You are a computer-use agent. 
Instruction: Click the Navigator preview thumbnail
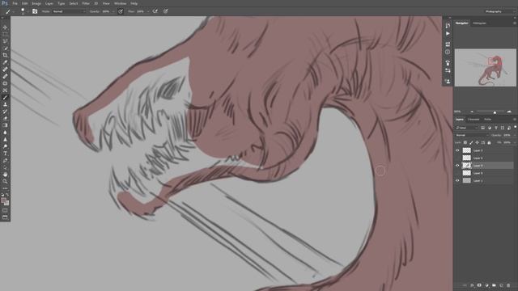(x=486, y=68)
